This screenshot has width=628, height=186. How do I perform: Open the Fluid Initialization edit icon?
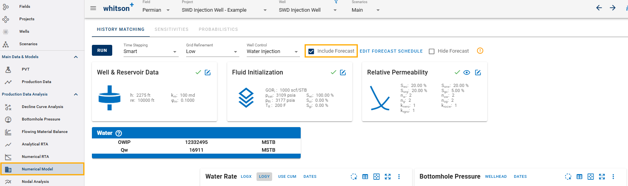point(343,73)
